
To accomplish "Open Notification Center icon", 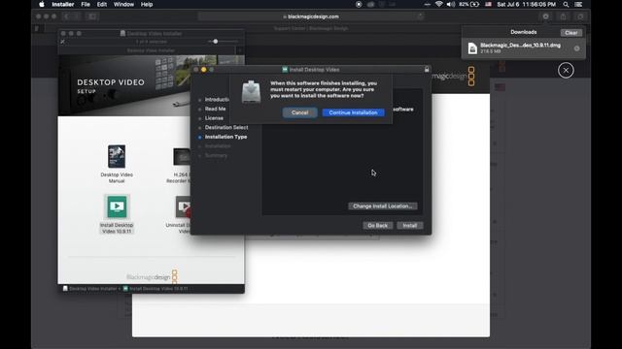I will pyautogui.click(x=578, y=4).
